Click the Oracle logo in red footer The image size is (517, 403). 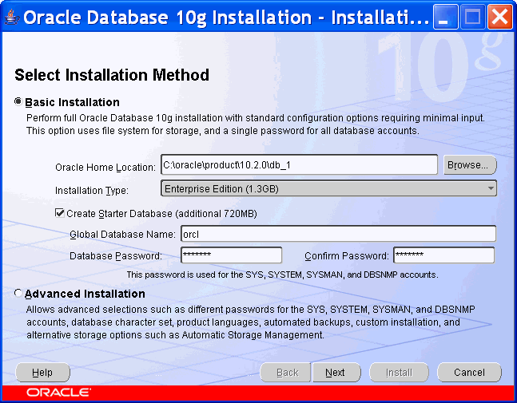click(58, 393)
